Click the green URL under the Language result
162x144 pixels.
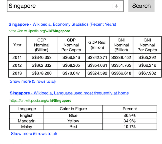[40, 101]
